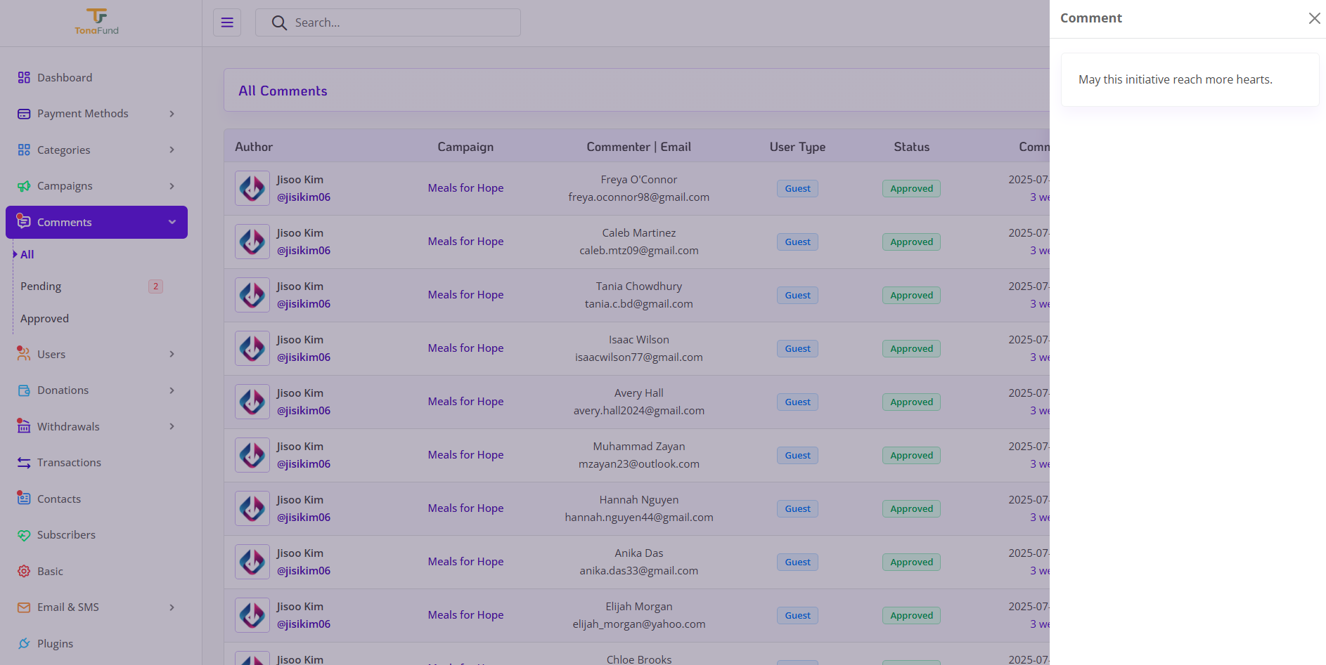Viewport: 1326px width, 665px height.
Task: Click the Transactions arrows icon
Action: click(x=24, y=463)
